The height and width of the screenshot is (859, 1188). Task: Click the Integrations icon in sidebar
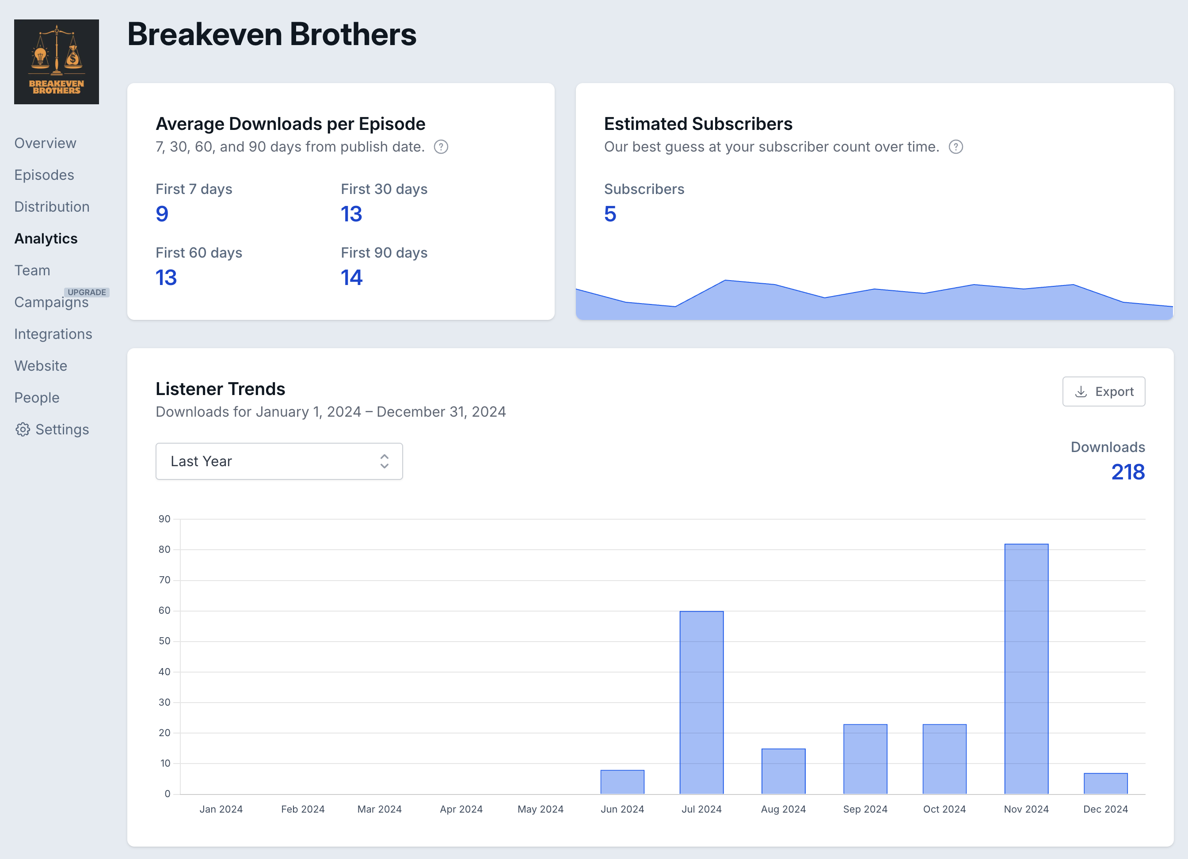pyautogui.click(x=53, y=334)
